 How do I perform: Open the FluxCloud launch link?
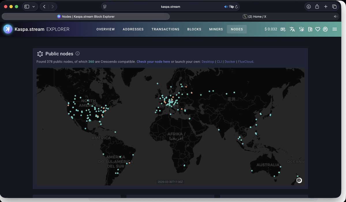coord(246,62)
